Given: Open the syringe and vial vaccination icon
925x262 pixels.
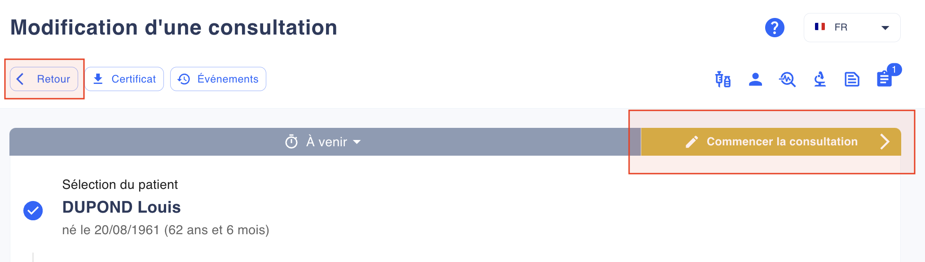Looking at the screenshot, I should (x=723, y=79).
